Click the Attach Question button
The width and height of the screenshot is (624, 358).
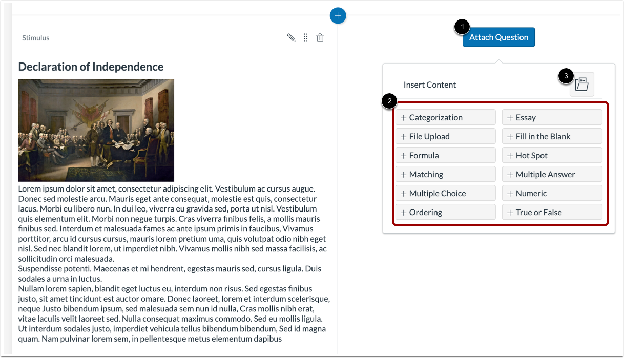coord(498,37)
